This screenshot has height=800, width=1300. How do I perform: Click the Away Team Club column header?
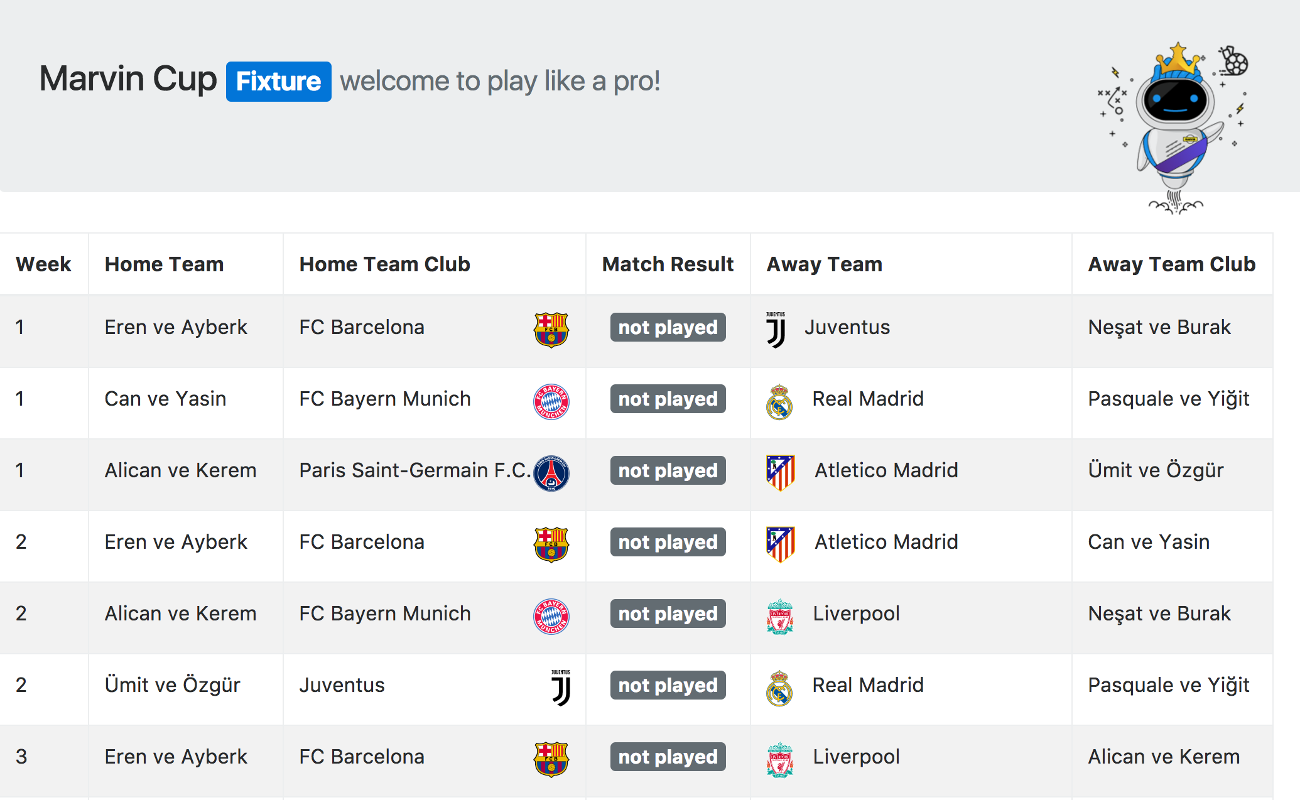1172,264
